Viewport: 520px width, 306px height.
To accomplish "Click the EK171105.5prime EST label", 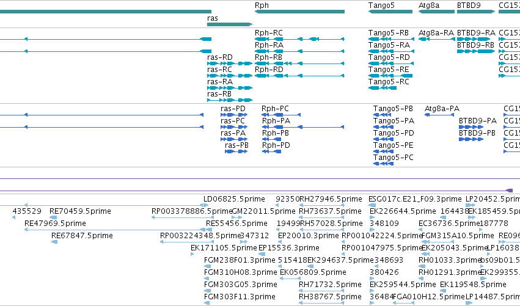I will (x=224, y=248).
